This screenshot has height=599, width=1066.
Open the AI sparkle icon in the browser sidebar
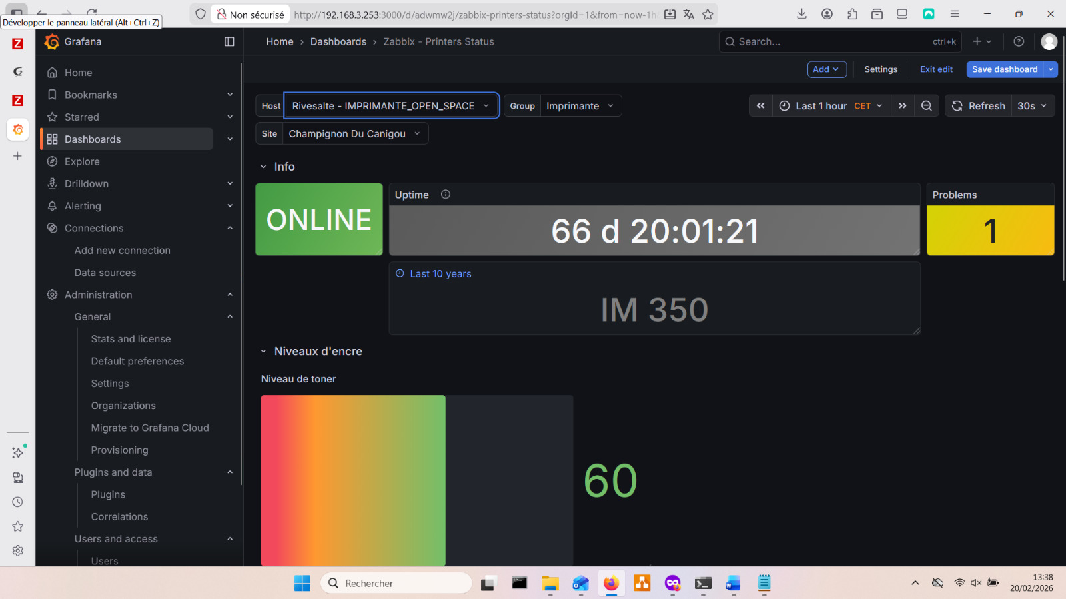pos(18,452)
